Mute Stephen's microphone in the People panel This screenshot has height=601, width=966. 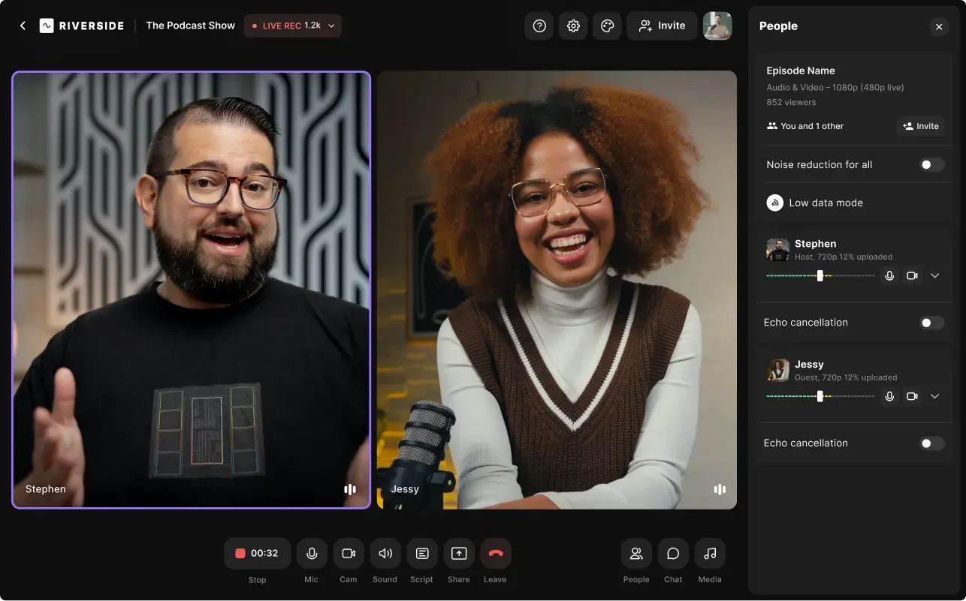pyautogui.click(x=889, y=275)
